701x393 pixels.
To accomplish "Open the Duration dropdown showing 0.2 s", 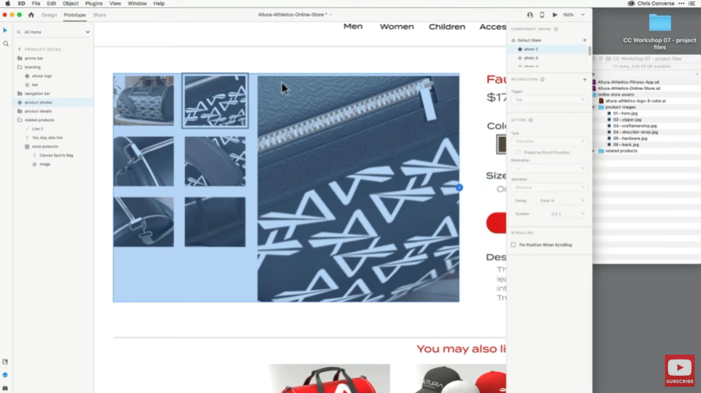I will (567, 215).
